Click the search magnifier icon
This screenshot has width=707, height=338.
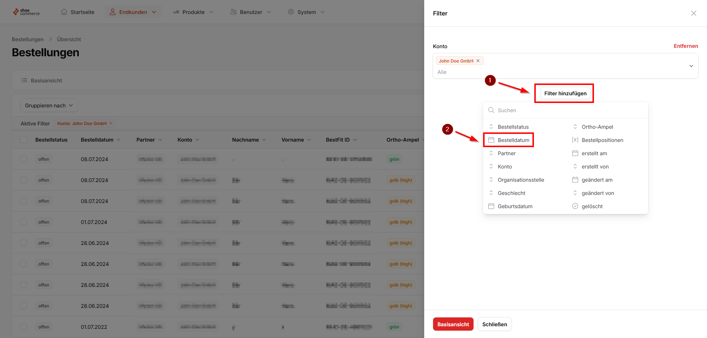[x=491, y=110]
